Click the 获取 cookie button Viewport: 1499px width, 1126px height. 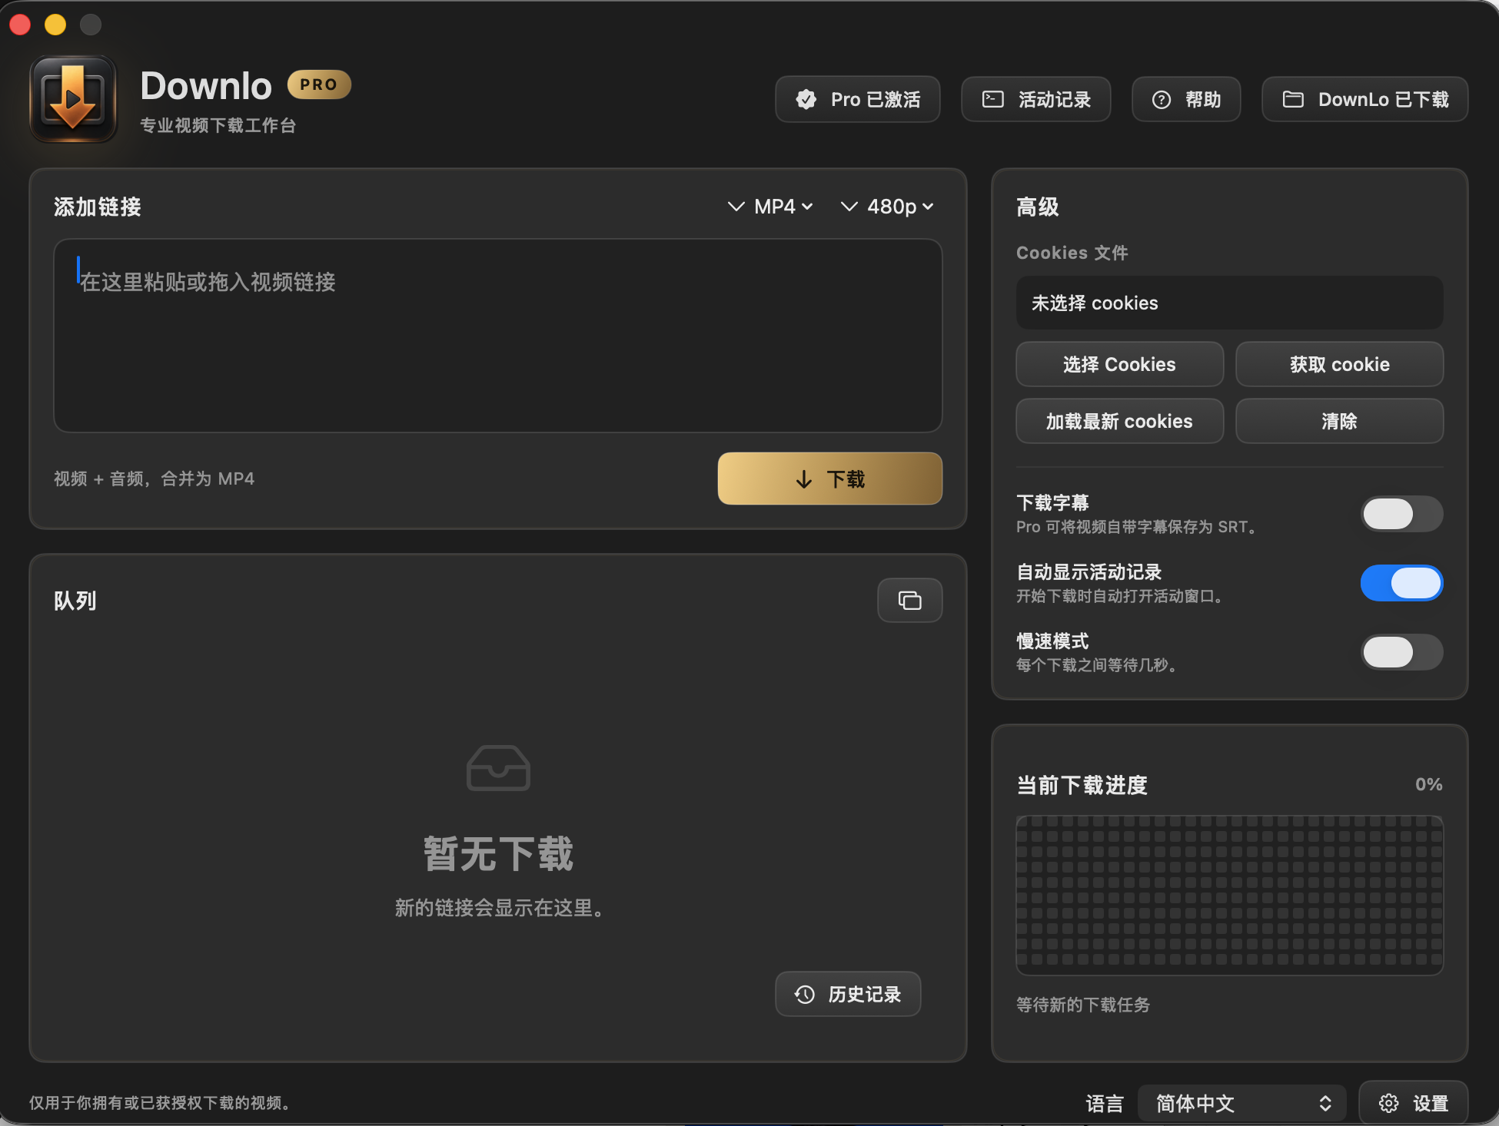click(x=1340, y=364)
